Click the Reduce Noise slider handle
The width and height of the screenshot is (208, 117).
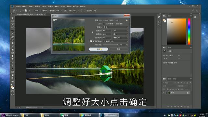118,45
